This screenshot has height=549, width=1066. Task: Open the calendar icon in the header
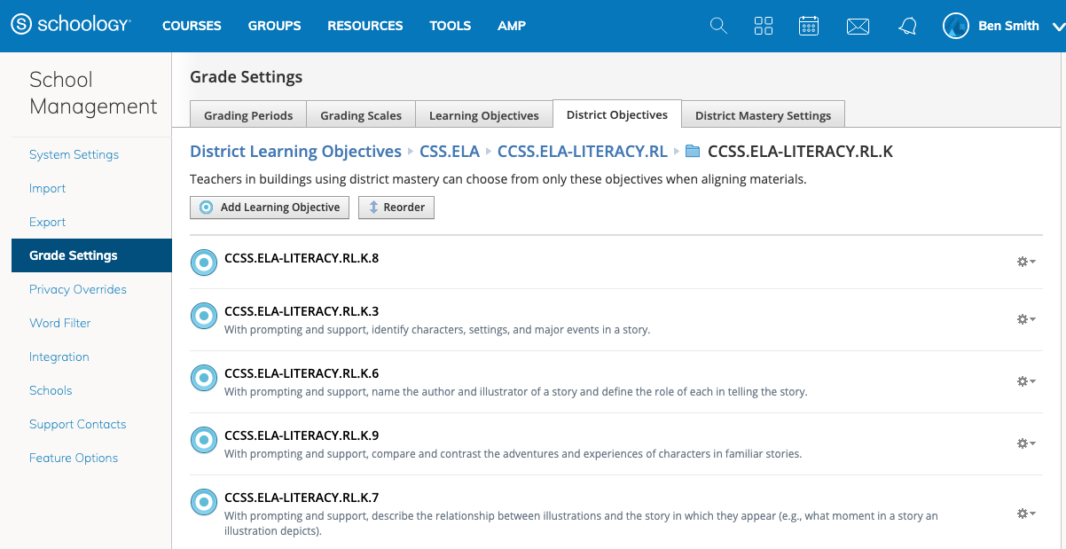(809, 26)
